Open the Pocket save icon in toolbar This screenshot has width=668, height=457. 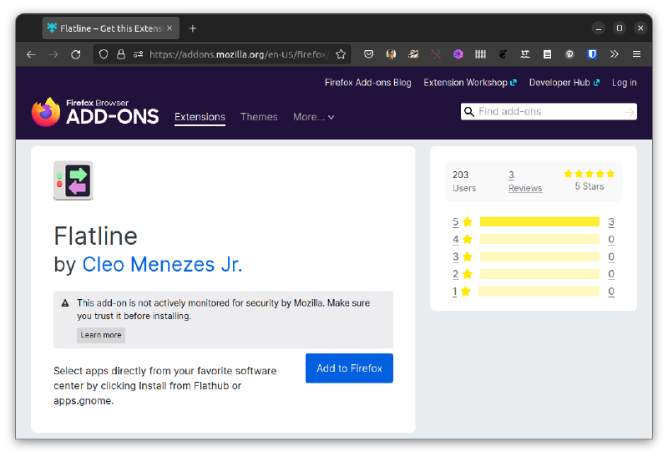point(368,54)
